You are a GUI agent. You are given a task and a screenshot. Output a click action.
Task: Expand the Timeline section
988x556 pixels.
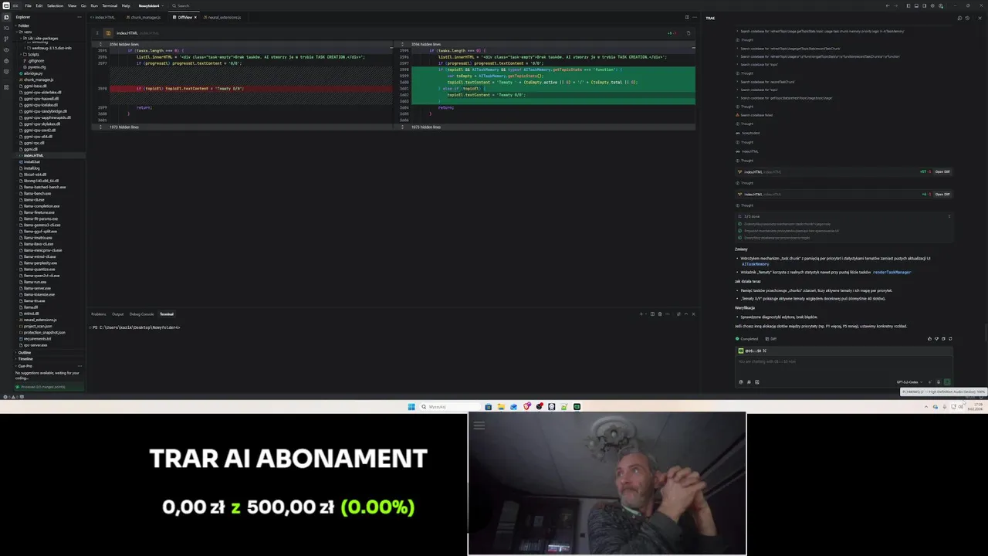[25, 359]
